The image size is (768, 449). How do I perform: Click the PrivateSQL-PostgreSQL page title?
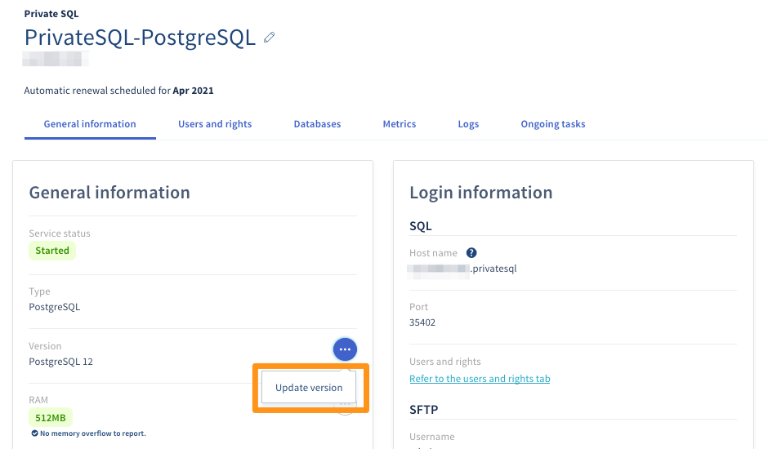click(140, 38)
